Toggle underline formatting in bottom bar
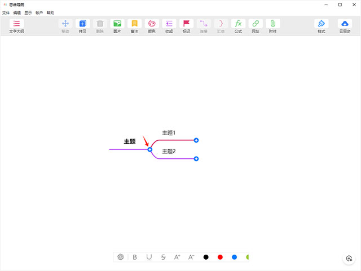Image resolution: width=361 pixels, height=271 pixels. click(149, 257)
